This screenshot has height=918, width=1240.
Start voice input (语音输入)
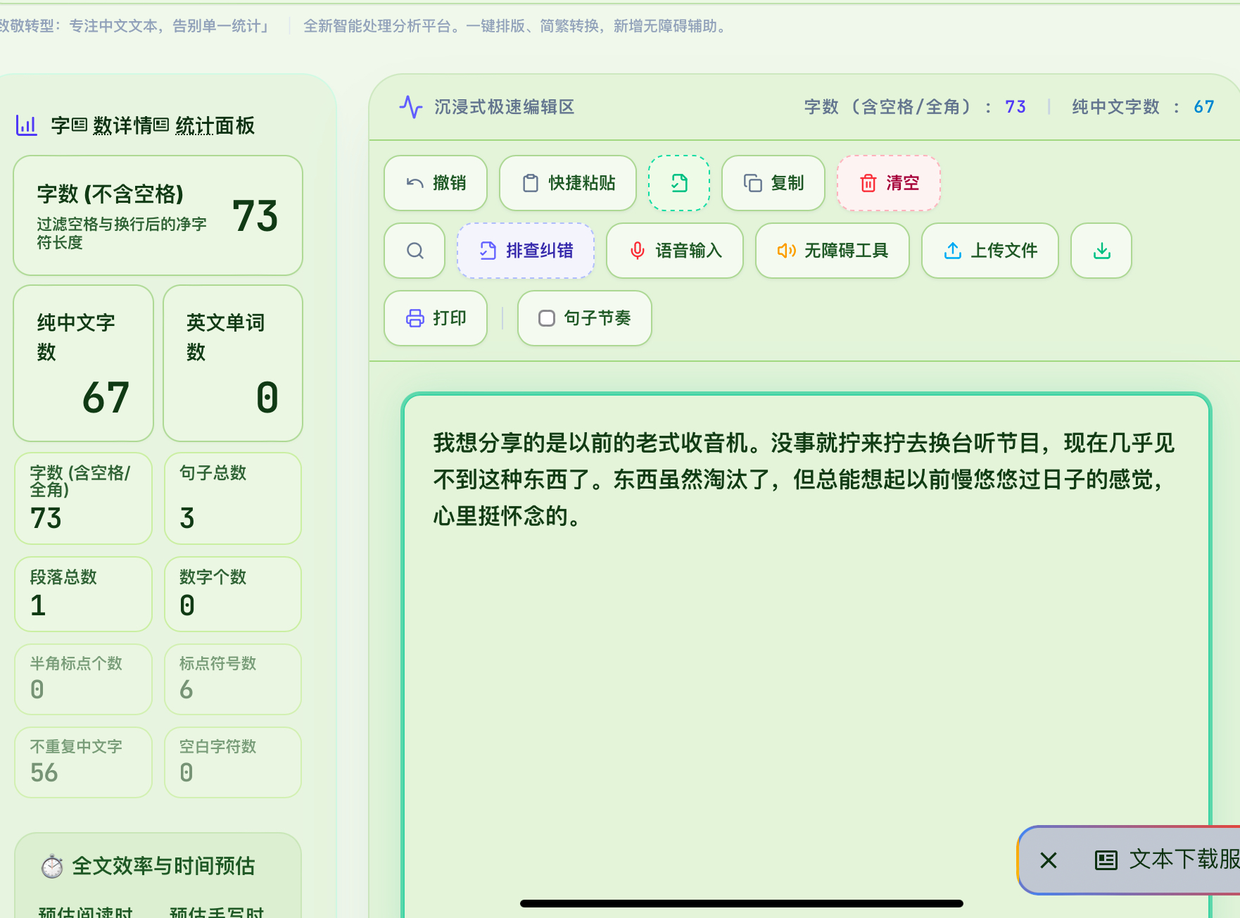click(x=675, y=251)
